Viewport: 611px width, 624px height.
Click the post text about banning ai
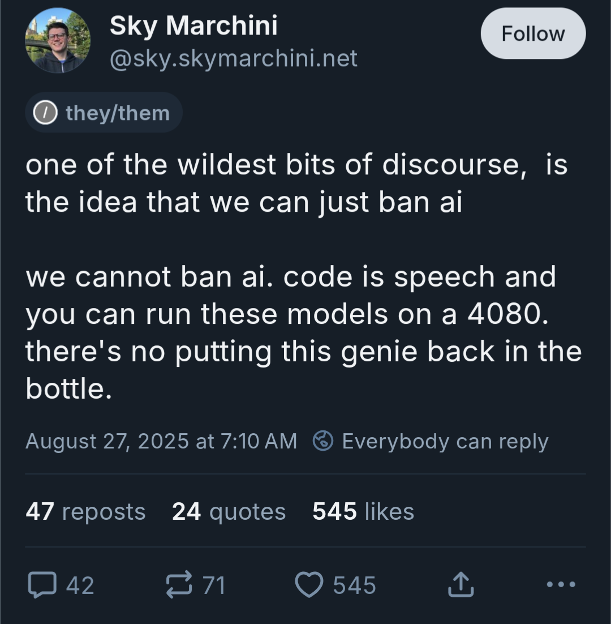[x=304, y=276]
